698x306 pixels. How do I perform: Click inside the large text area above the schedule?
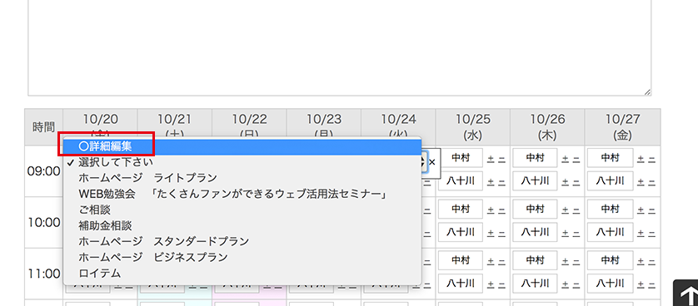pyautogui.click(x=340, y=47)
